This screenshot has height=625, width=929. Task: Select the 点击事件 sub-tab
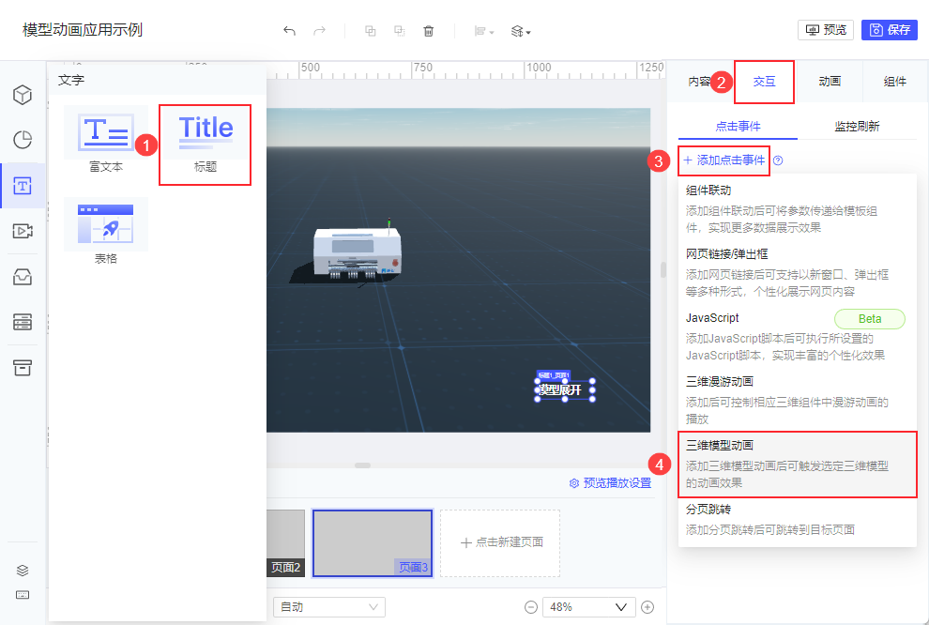738,126
